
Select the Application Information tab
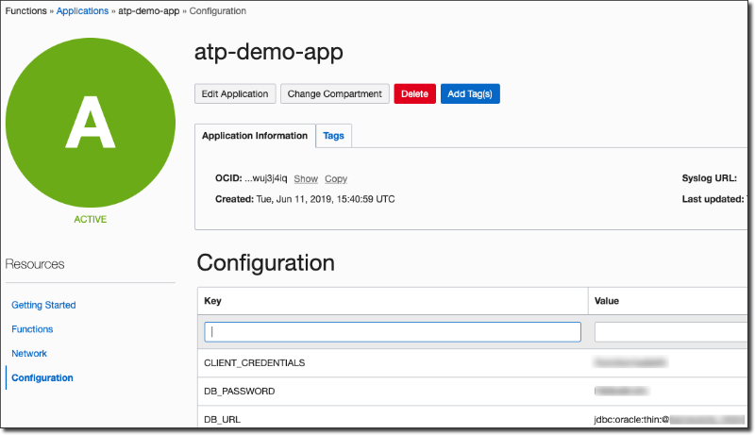[255, 136]
